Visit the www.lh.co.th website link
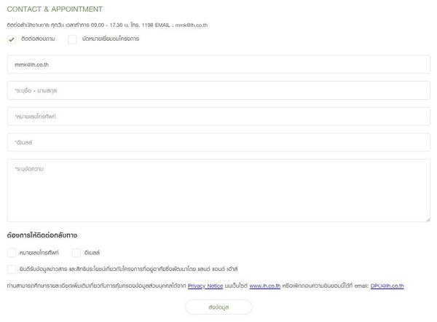The image size is (437, 322). pos(265,286)
